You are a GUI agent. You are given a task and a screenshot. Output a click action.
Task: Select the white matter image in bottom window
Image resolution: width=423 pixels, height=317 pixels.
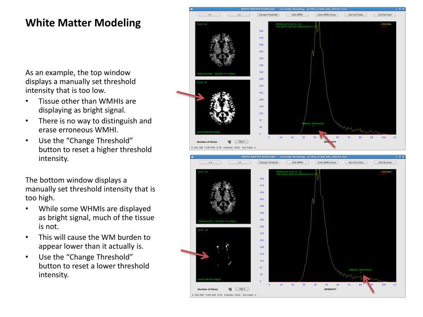(223, 254)
